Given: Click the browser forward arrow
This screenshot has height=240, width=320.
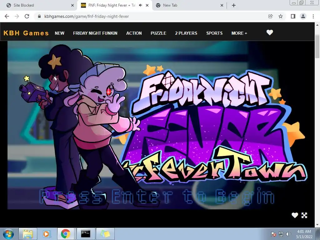Looking at the screenshot, I should click(x=17, y=16).
